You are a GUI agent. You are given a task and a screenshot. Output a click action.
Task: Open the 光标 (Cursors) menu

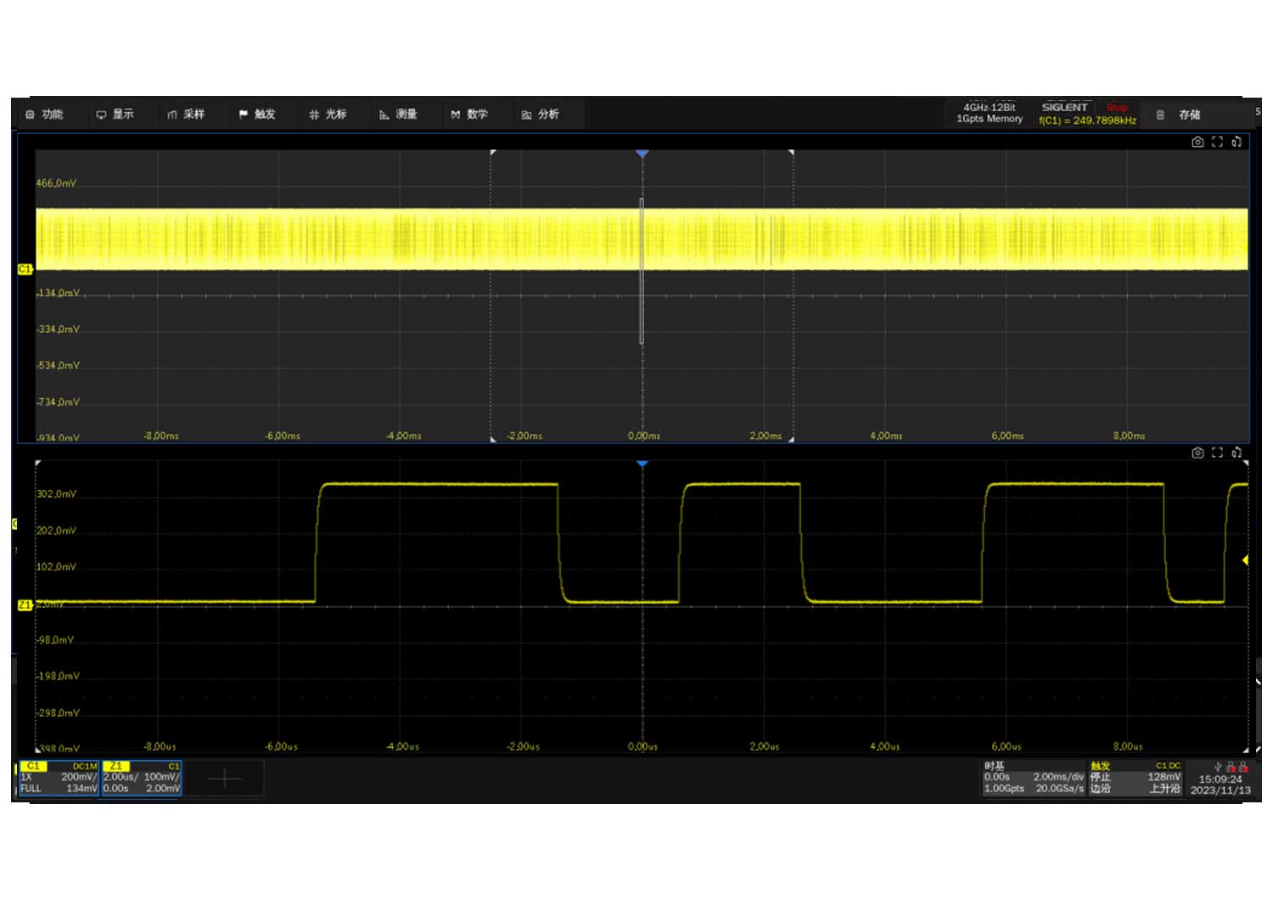click(328, 115)
